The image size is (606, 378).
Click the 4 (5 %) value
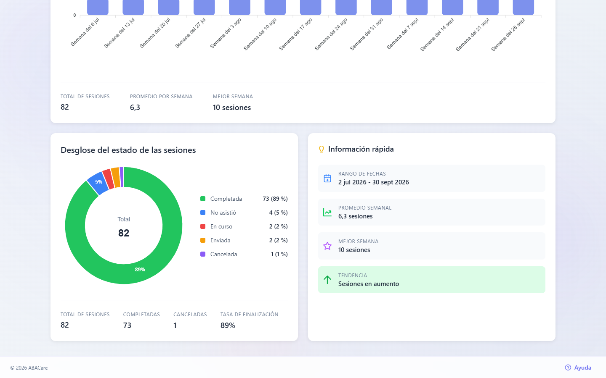pos(279,213)
